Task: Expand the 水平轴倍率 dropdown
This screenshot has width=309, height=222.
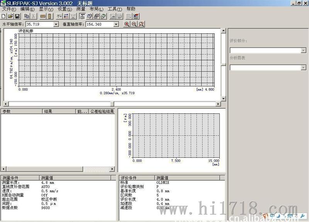Action: tap(56, 24)
